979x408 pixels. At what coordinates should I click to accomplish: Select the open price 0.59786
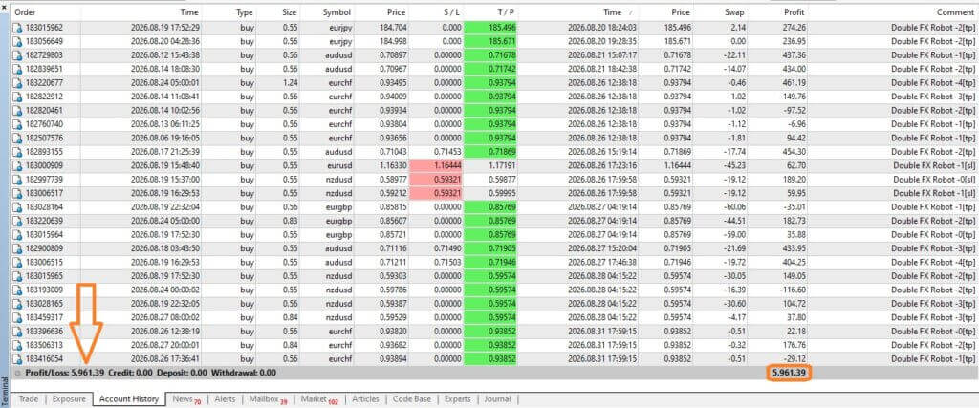[x=392, y=290]
